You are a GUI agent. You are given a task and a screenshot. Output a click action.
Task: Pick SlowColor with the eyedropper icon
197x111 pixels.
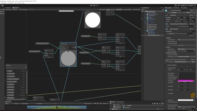(x=194, y=81)
